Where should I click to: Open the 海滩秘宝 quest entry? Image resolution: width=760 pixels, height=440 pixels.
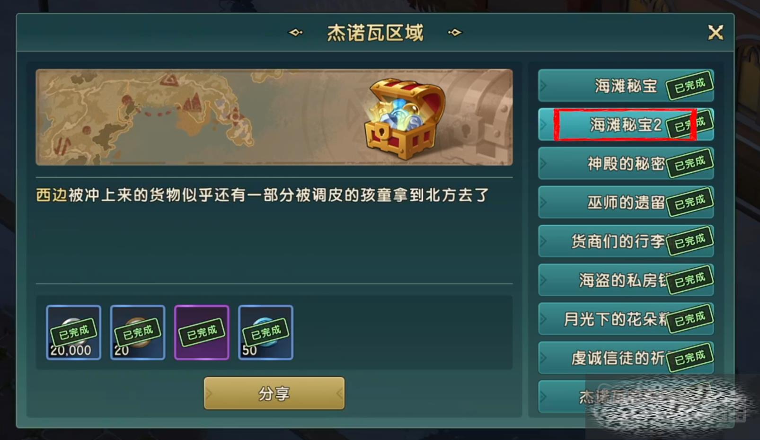(626, 86)
